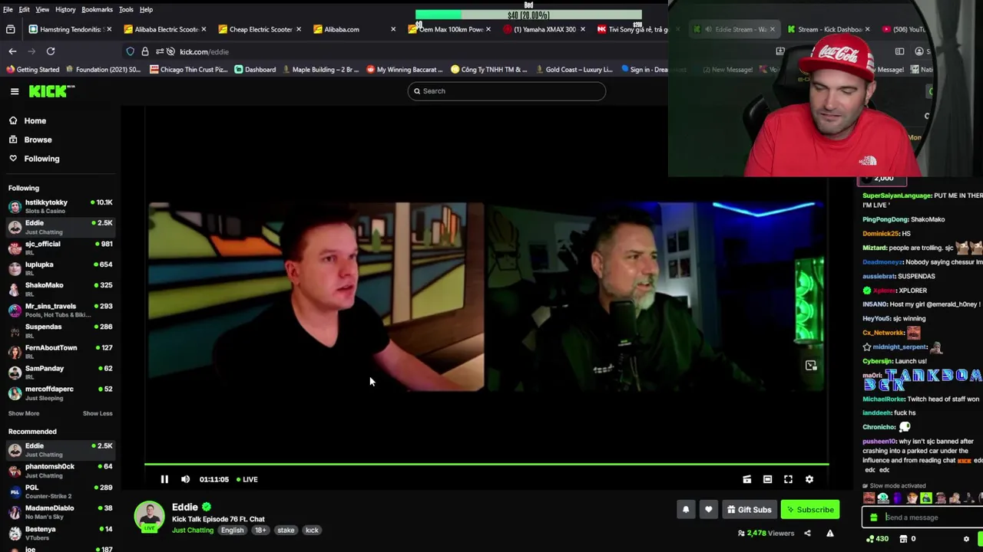Viewport: 983px width, 552px height.
Task: Report the stream with warning icon
Action: coord(829,533)
